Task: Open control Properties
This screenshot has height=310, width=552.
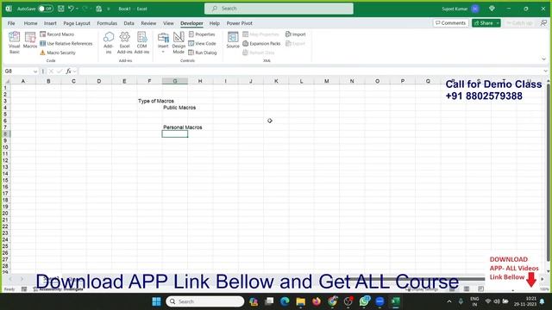Action: coord(202,34)
